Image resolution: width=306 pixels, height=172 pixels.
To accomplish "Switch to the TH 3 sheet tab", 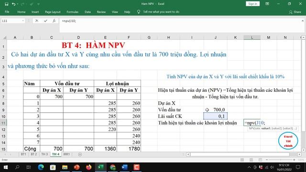I will pos(44,154).
